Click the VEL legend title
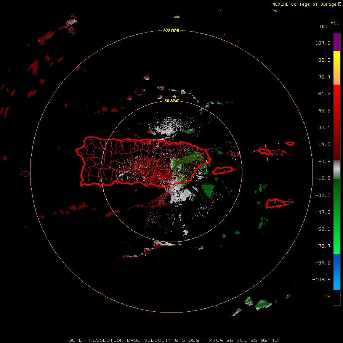The image size is (343, 343). (335, 23)
